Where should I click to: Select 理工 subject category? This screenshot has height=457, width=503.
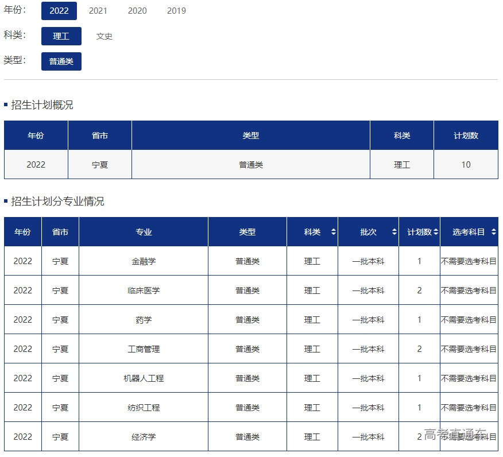coord(61,36)
